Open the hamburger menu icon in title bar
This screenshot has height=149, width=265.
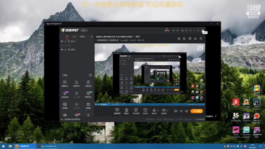coord(190,30)
